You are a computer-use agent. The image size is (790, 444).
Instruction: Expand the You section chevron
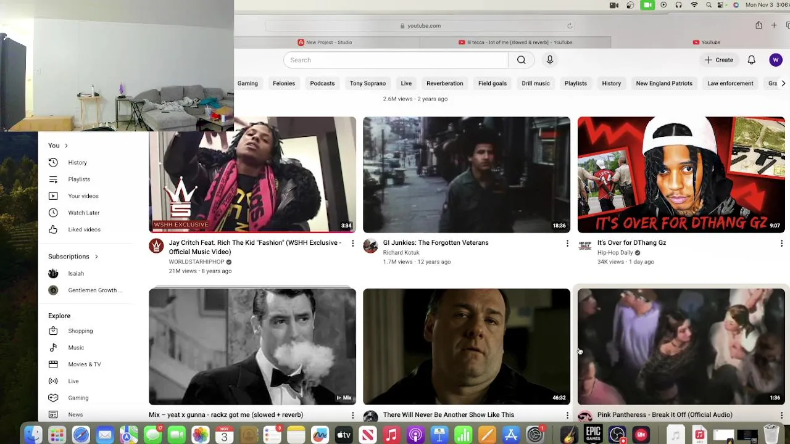click(66, 146)
